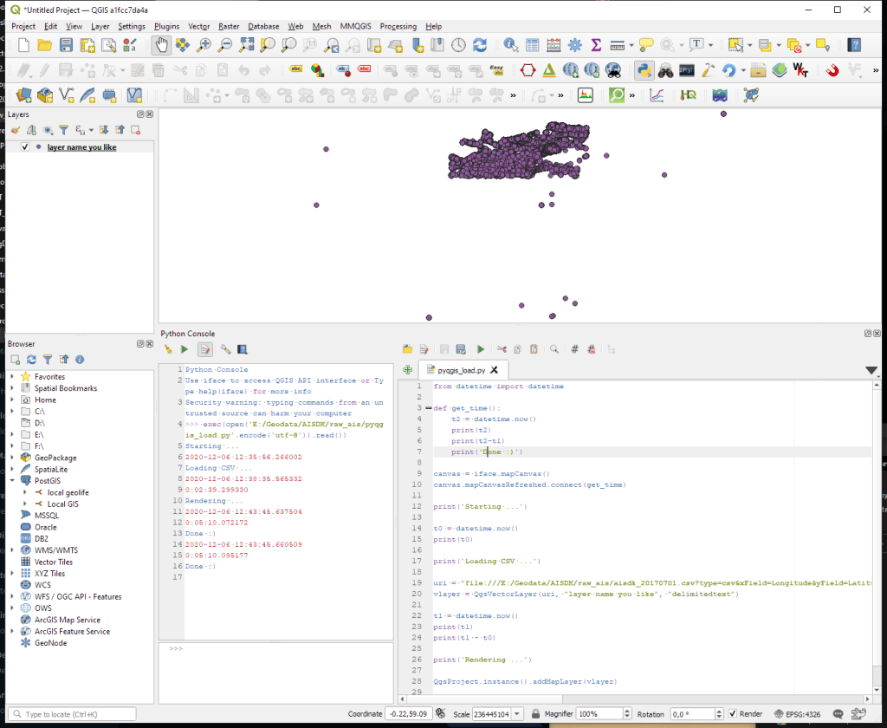
Task: Click the EPSG:4326 CRS button
Action: [797, 714]
